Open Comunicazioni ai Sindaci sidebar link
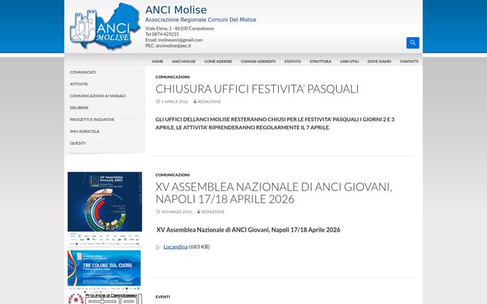This screenshot has height=304, width=487. coord(98,96)
